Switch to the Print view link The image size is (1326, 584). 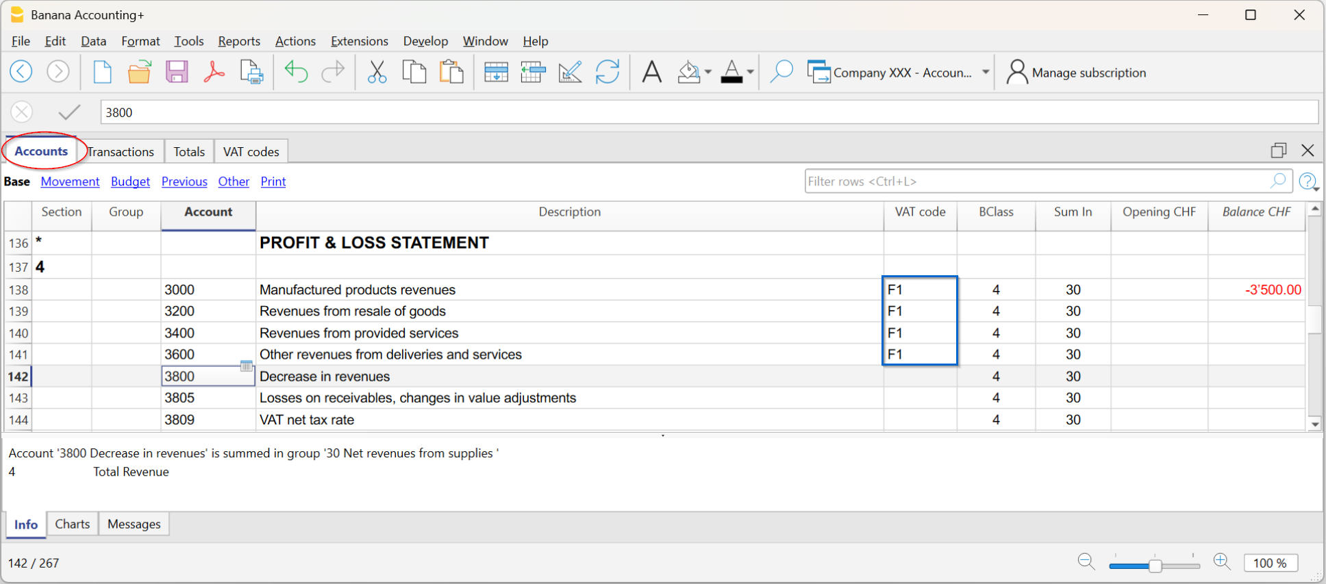point(273,181)
